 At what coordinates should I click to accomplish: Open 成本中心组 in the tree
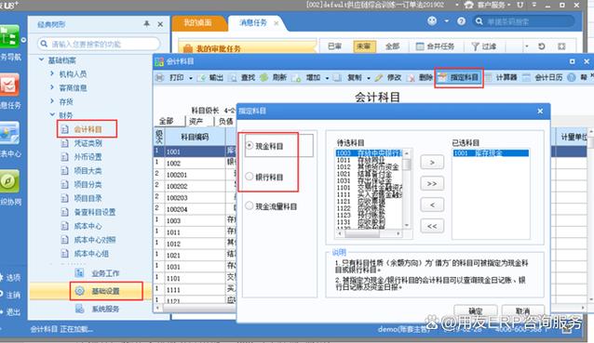pyautogui.click(x=91, y=254)
